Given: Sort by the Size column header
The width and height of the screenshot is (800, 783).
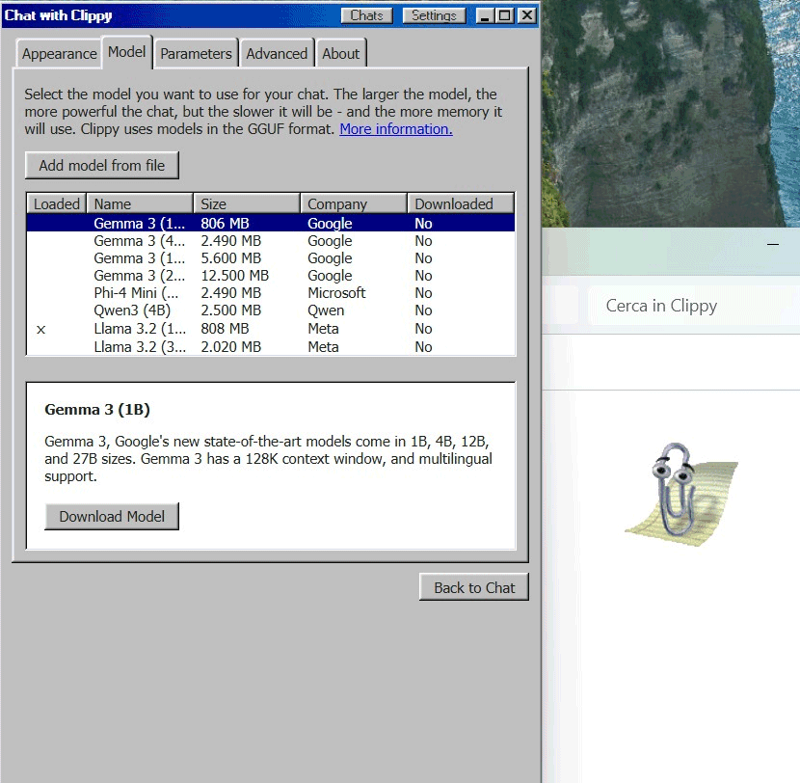Looking at the screenshot, I should pyautogui.click(x=247, y=203).
